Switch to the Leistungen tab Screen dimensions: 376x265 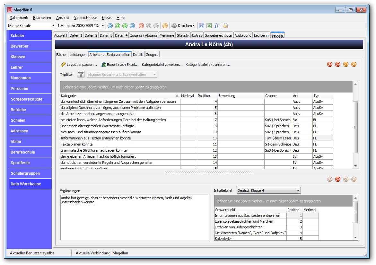point(78,54)
